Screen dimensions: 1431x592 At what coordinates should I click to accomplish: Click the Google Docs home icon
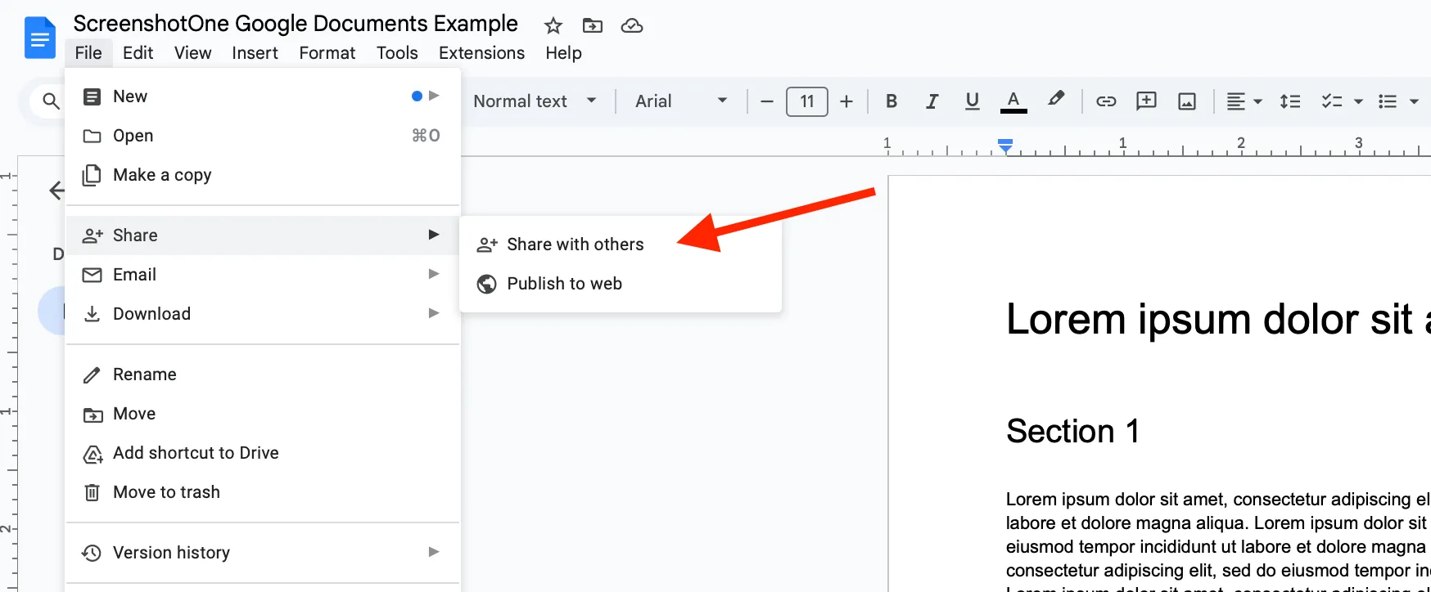[x=40, y=38]
